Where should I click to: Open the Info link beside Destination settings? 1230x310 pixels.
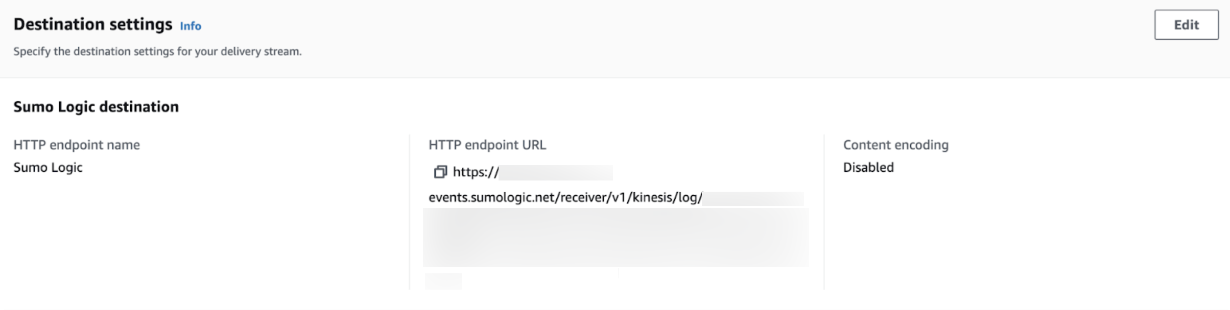pyautogui.click(x=192, y=26)
